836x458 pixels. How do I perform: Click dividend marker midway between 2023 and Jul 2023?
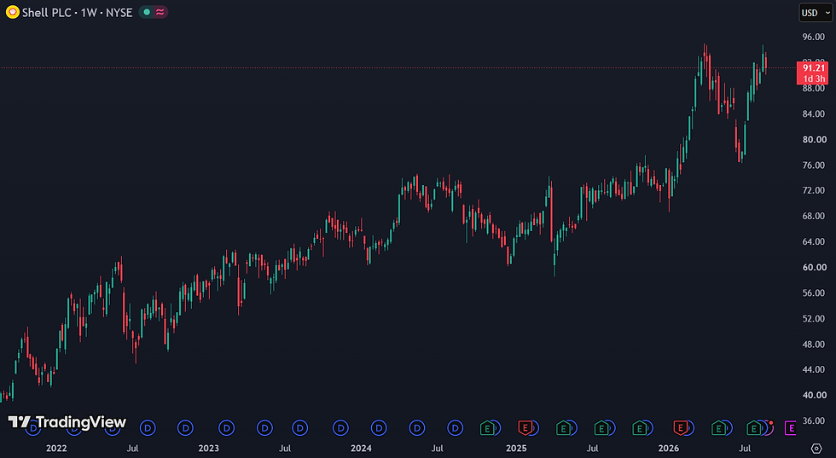pos(264,427)
